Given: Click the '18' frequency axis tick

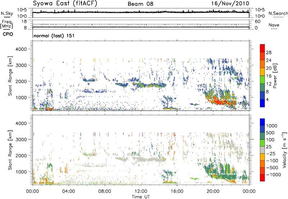Looking at the screenshot, I should pyautogui.click(x=24, y=22).
